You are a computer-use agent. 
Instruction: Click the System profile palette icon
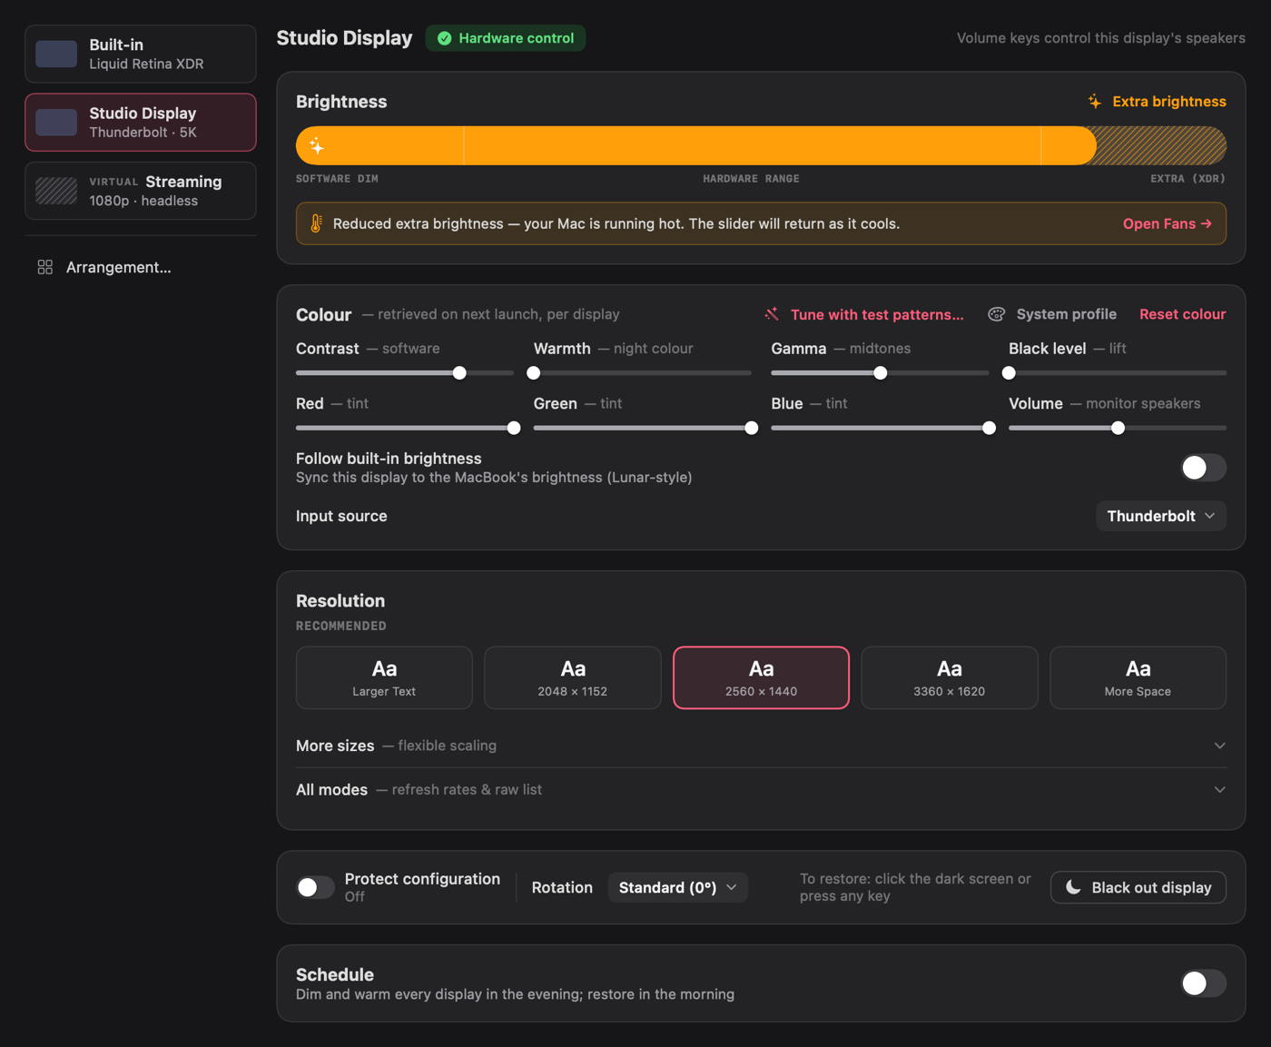pos(997,314)
